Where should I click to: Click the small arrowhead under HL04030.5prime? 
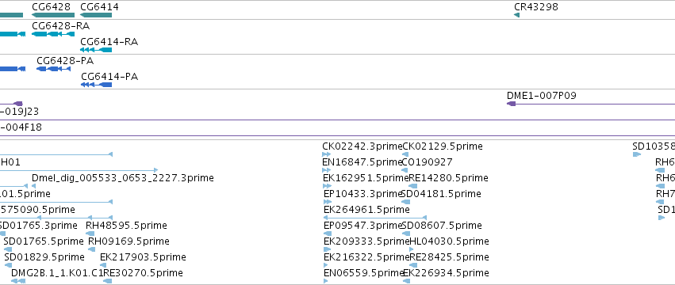click(411, 249)
